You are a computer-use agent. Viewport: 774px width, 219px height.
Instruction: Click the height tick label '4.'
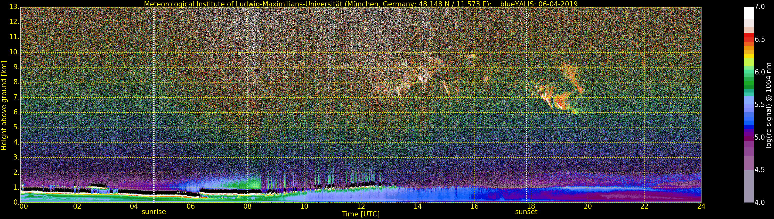[16, 142]
